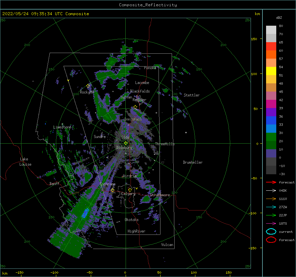
Task: Click the asterisk marker near Limestone
Action: pyautogui.click(x=62, y=124)
